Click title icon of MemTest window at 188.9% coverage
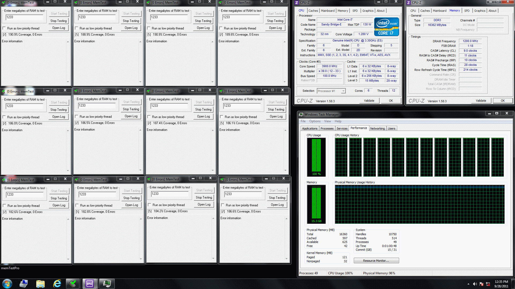Image resolution: width=515 pixels, height=289 pixels. coord(76,3)
